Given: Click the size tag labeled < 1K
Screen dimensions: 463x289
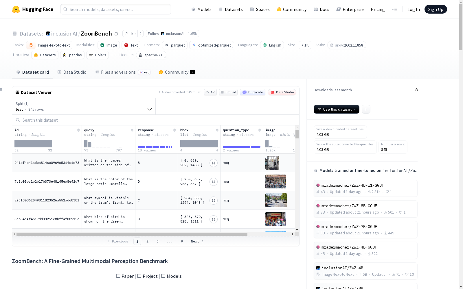Looking at the screenshot, I should click(305, 45).
